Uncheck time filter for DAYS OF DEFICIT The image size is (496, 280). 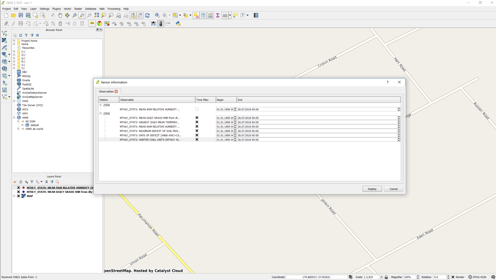click(x=197, y=135)
